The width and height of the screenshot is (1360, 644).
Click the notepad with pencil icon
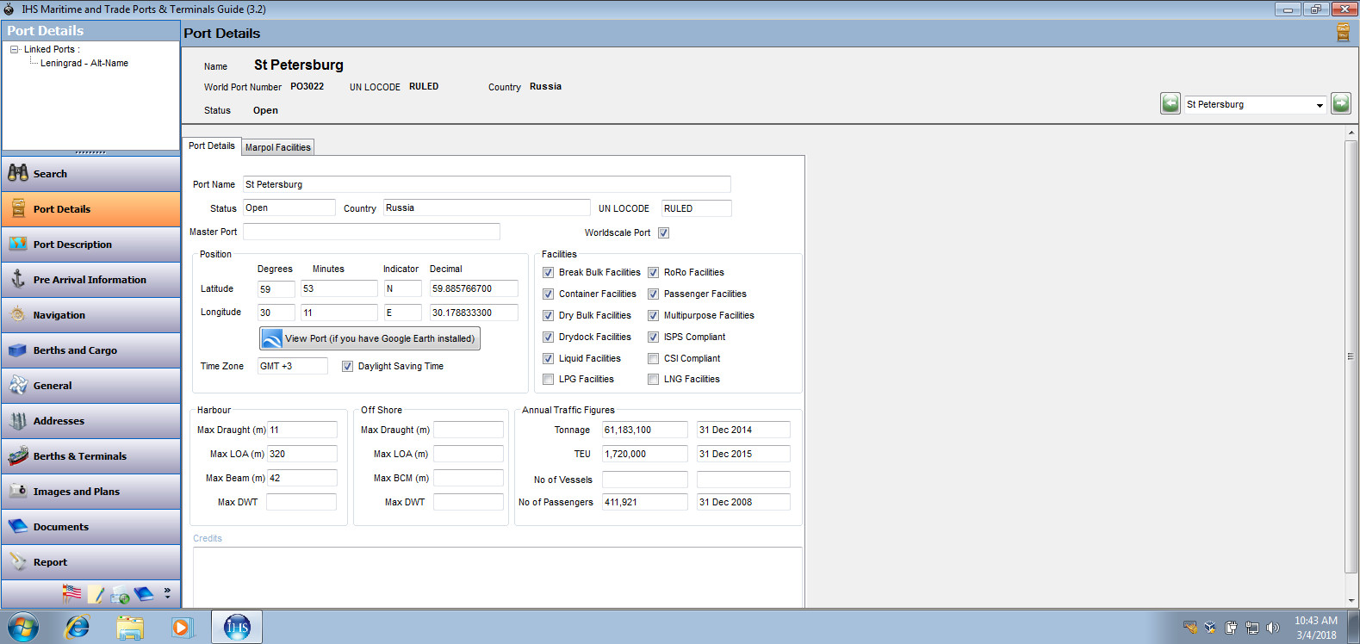tap(96, 594)
